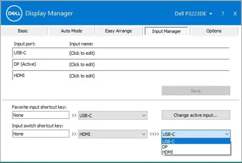Expand the favorite input USB-C dropdown
The image size is (242, 163).
point(113,115)
